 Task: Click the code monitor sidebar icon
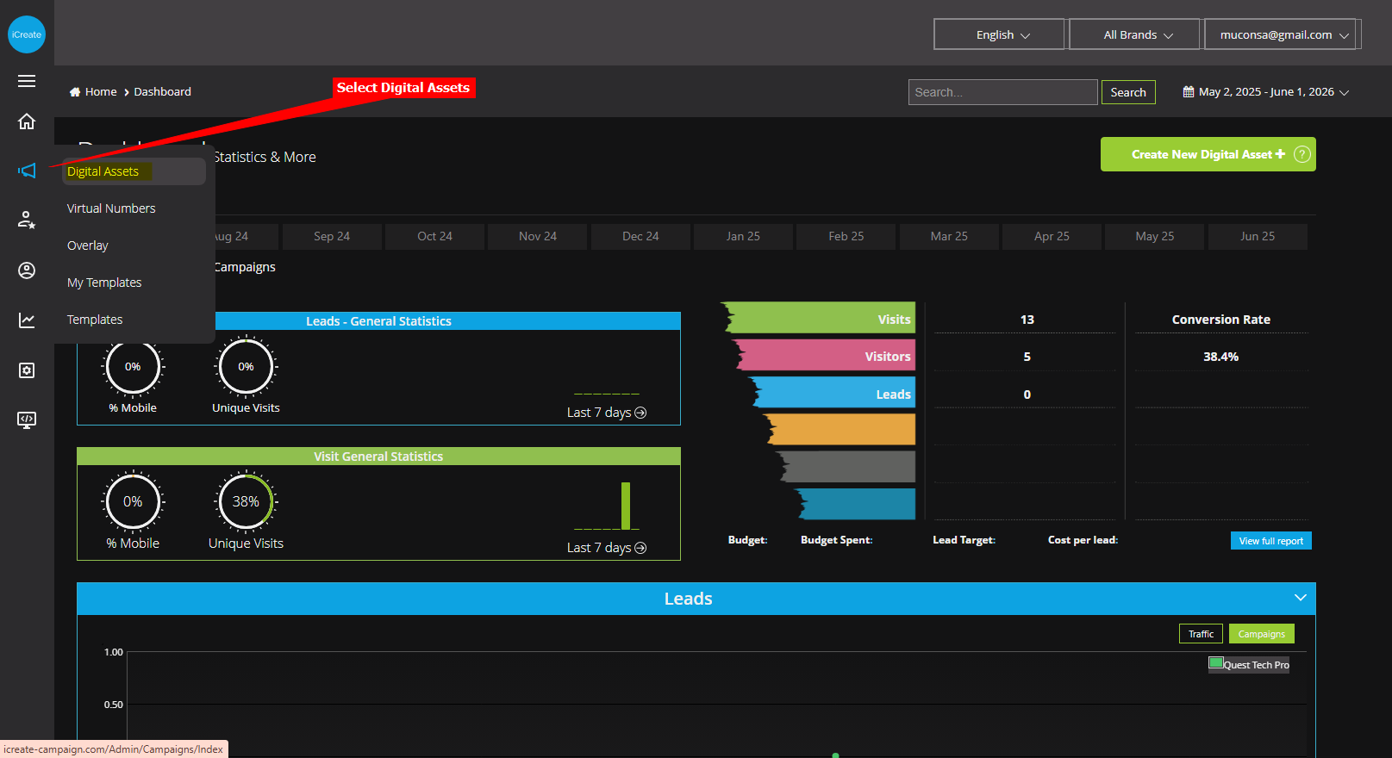click(27, 419)
